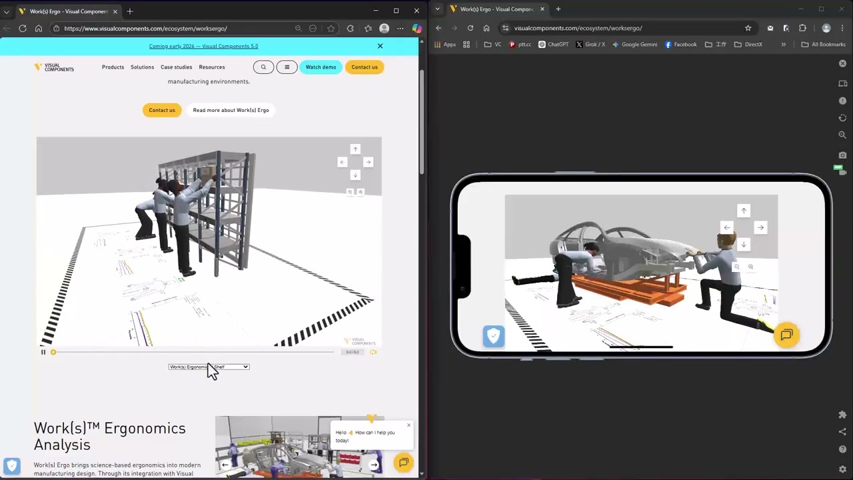Open the hamburger menu on the website
853x480 pixels.
[287, 67]
